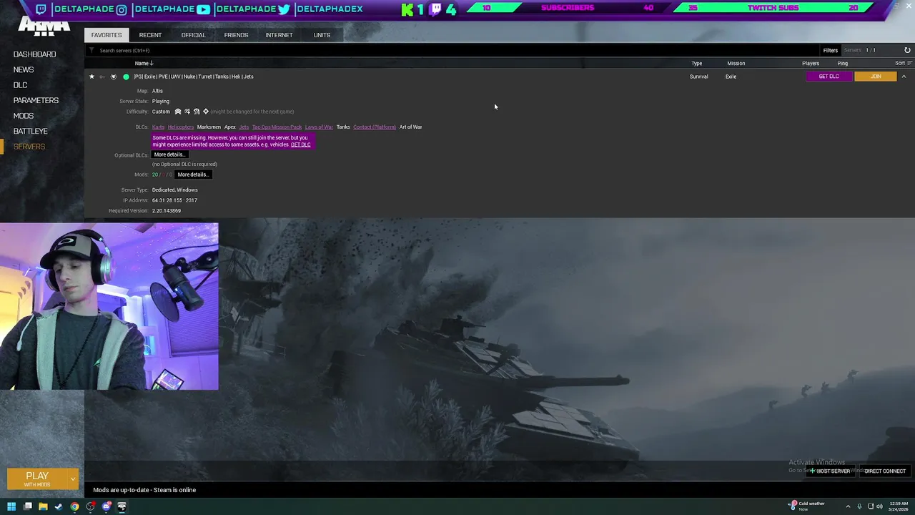Click the third difficulty icon beside Custom
Screen dimensions: 915x515
coord(197,112)
